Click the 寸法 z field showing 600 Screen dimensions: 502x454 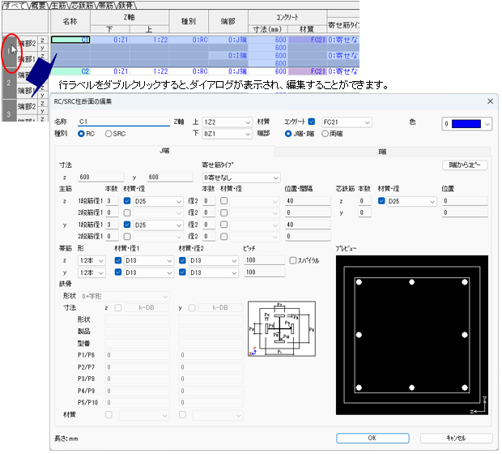point(101,177)
